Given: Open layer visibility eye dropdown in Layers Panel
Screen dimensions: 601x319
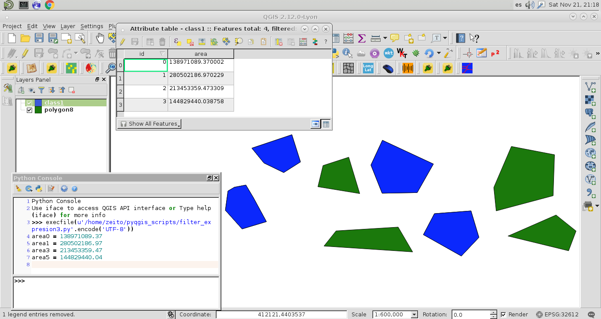Looking at the screenshot, I should pyautogui.click(x=32, y=90).
